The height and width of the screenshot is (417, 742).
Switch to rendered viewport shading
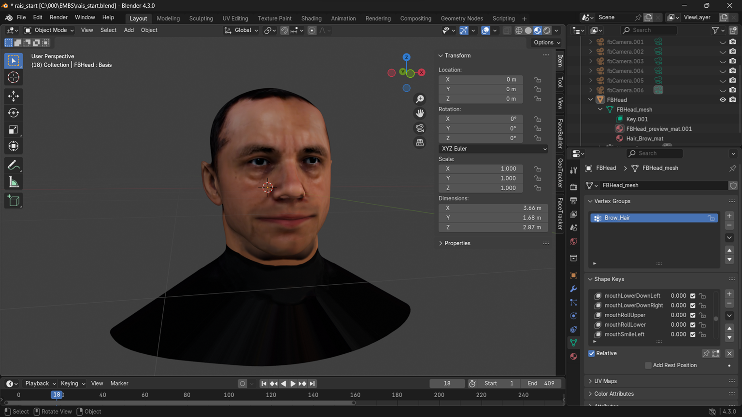pos(547,30)
